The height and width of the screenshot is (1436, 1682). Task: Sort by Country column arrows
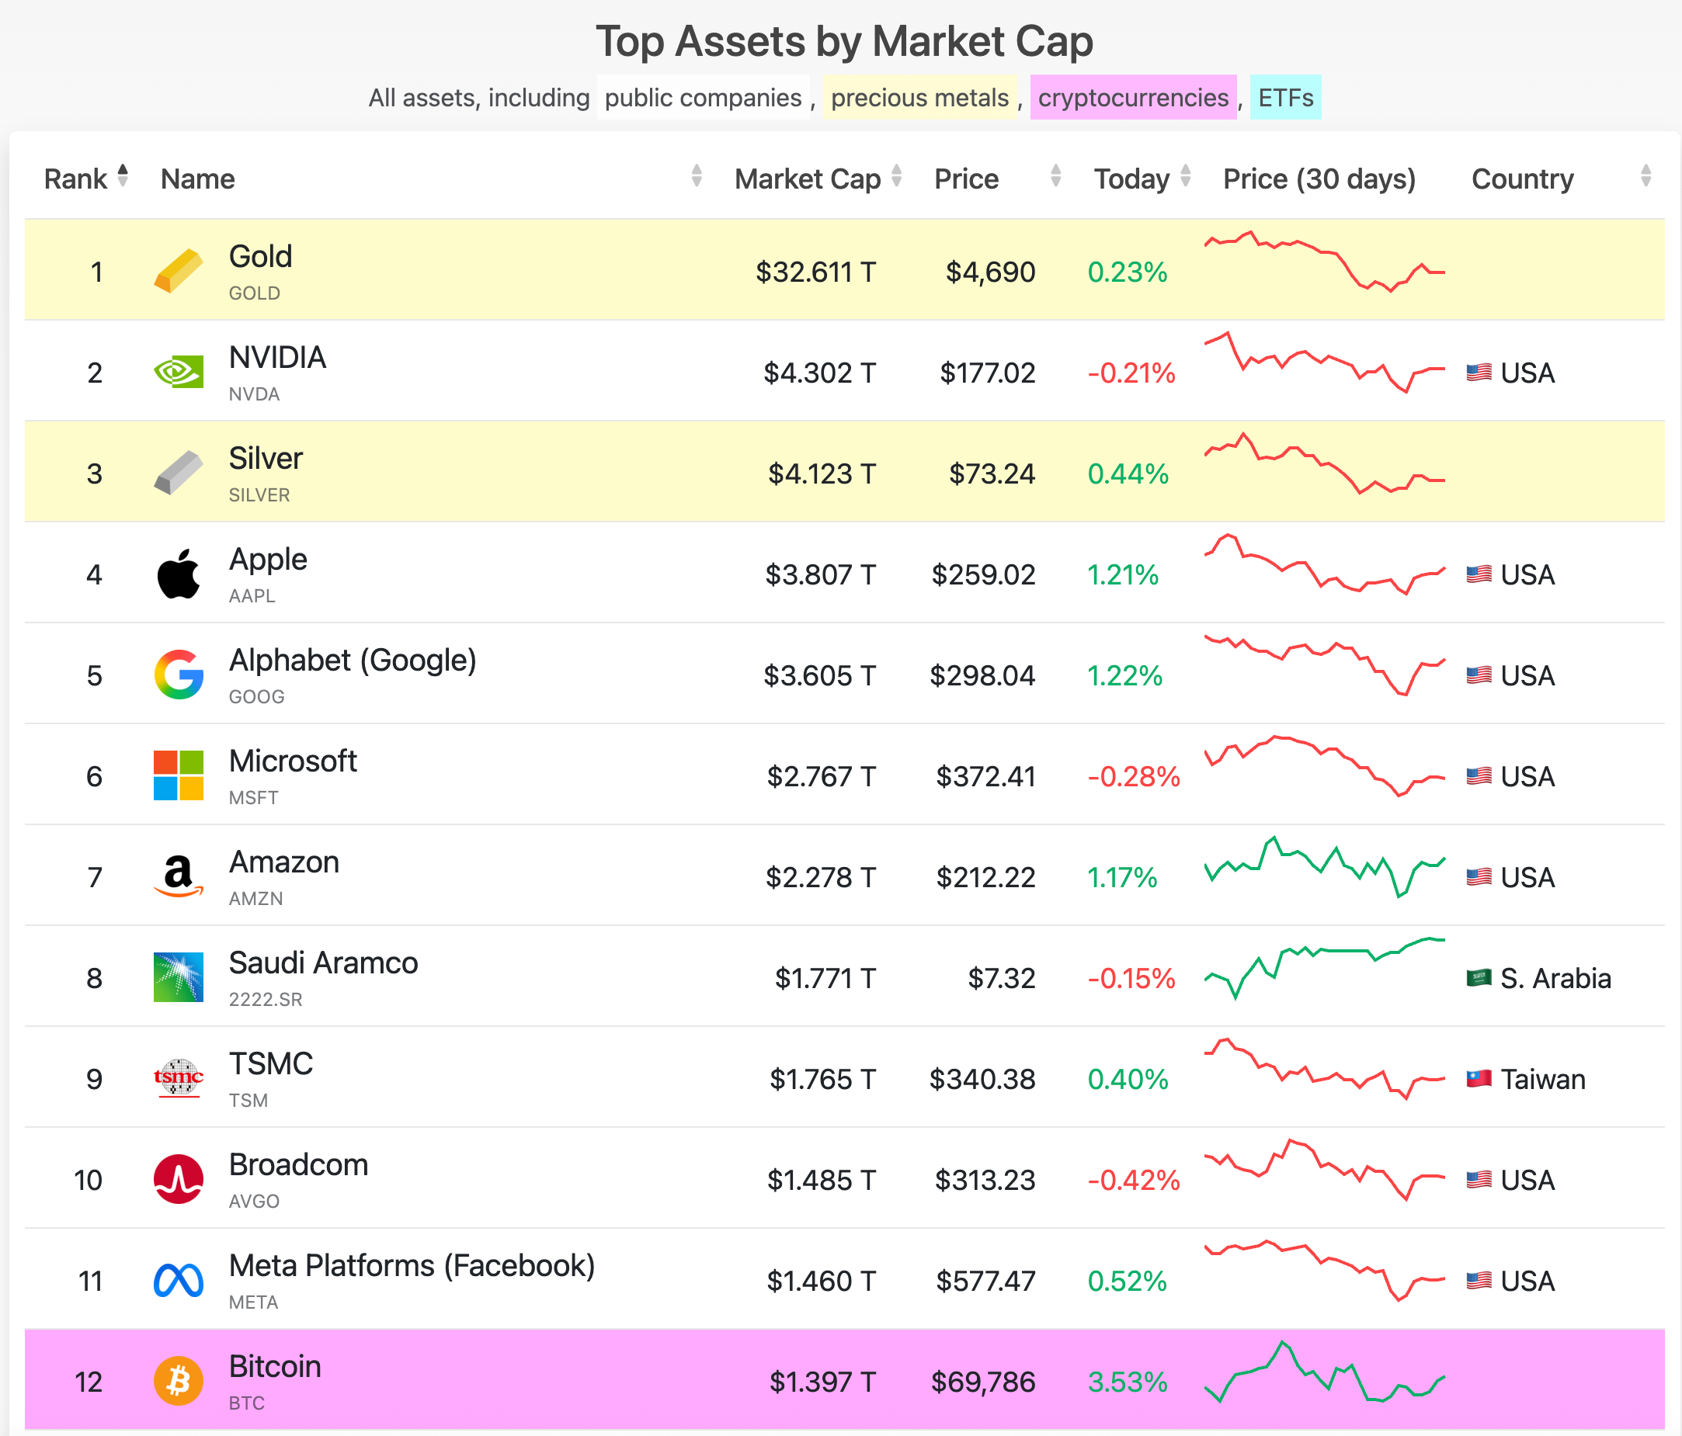pos(1646,176)
